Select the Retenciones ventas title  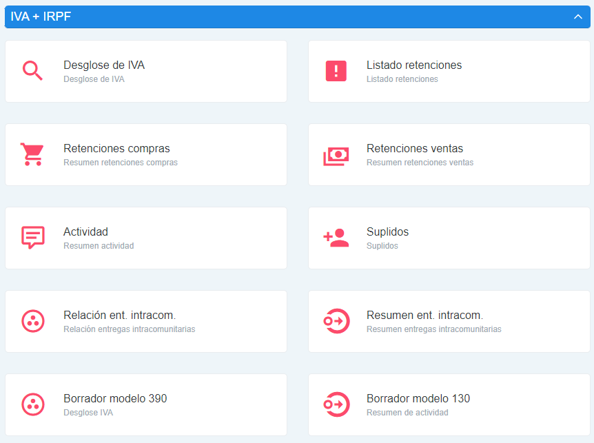coord(414,149)
